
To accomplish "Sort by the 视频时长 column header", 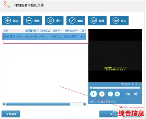I will (x=31, y=31).
